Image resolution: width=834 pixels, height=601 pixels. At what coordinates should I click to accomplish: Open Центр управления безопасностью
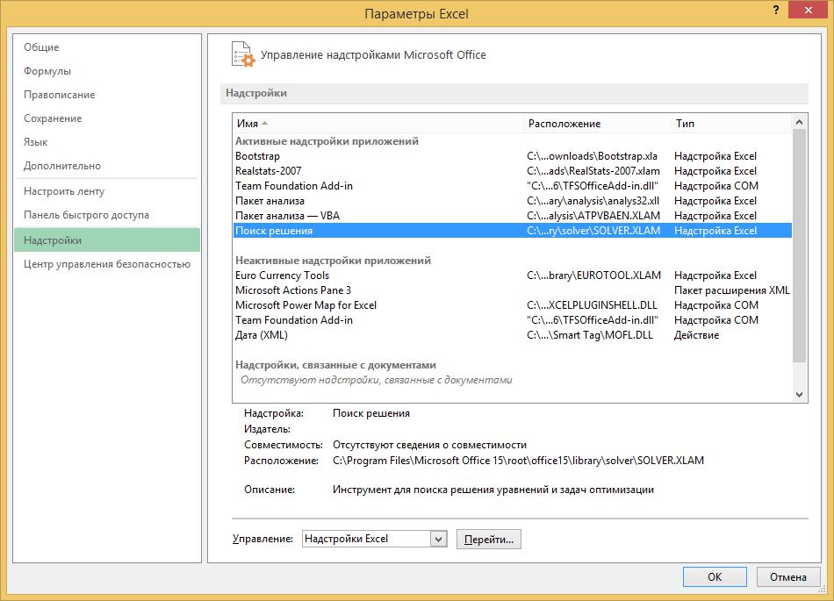coord(107,264)
